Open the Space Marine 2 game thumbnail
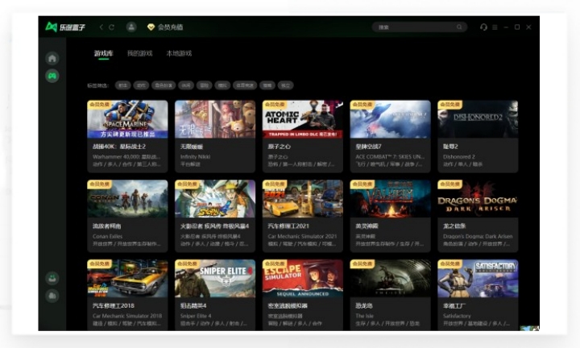Viewport: 580px width, 348px height. point(127,119)
